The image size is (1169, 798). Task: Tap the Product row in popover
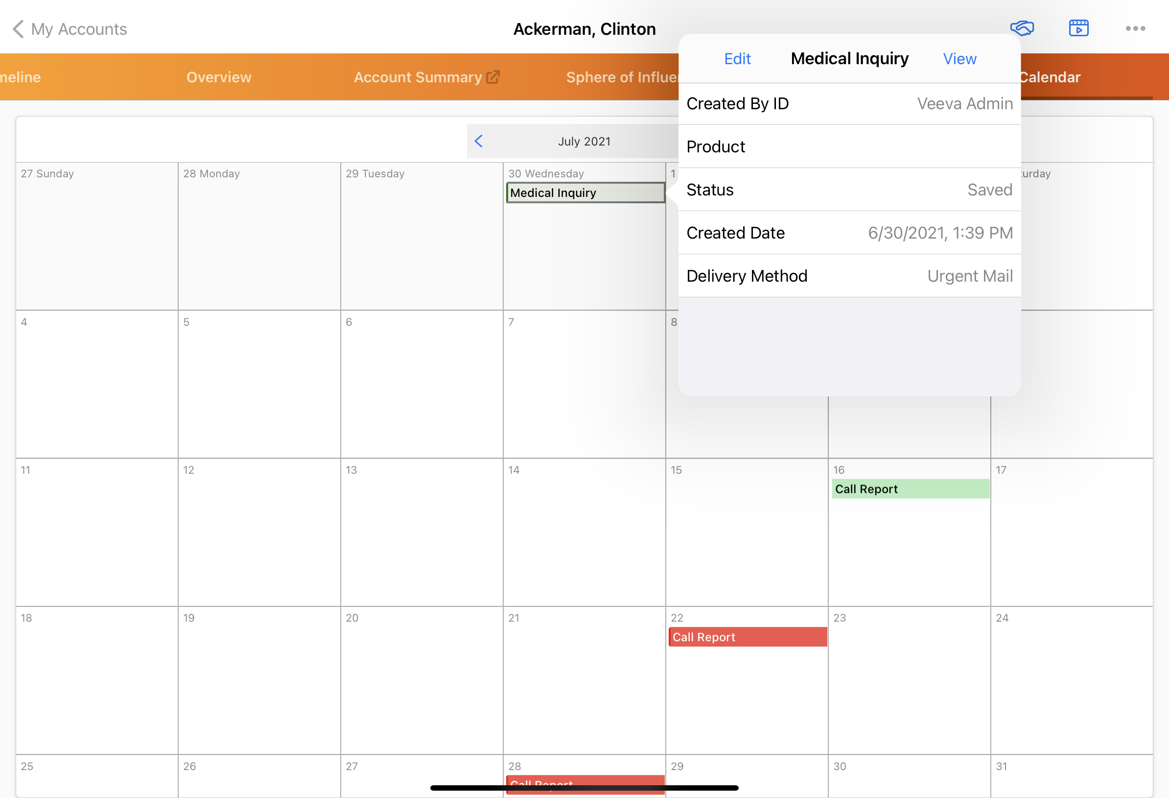pyautogui.click(x=849, y=146)
